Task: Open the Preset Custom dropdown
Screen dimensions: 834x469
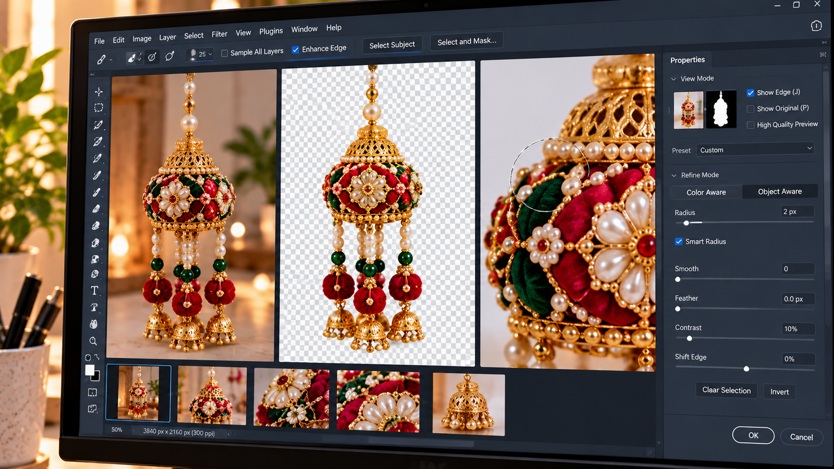Action: pyautogui.click(x=756, y=150)
